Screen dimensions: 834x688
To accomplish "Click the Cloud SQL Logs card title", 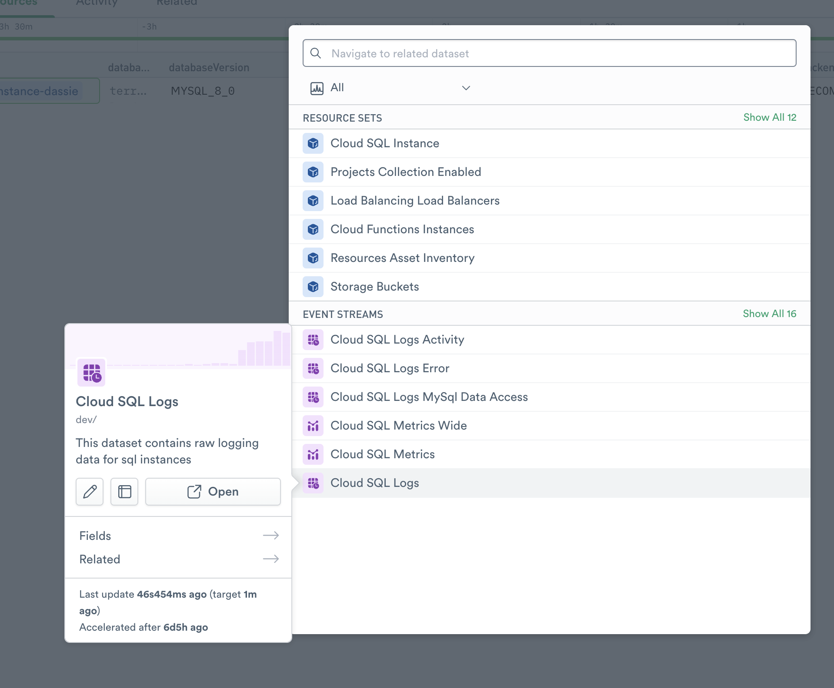I will [127, 402].
